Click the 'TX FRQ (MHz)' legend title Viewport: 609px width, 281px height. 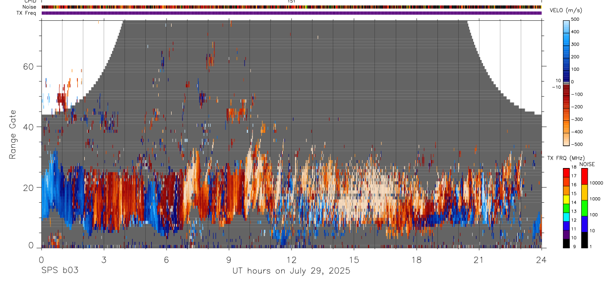566,158
